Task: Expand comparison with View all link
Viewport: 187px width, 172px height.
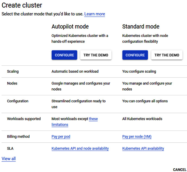Action: 8,159
